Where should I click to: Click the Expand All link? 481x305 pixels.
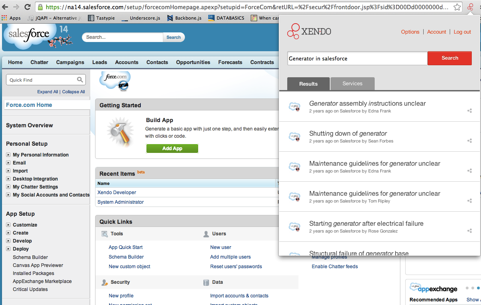[x=48, y=92]
